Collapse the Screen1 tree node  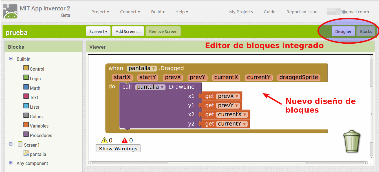11,144
